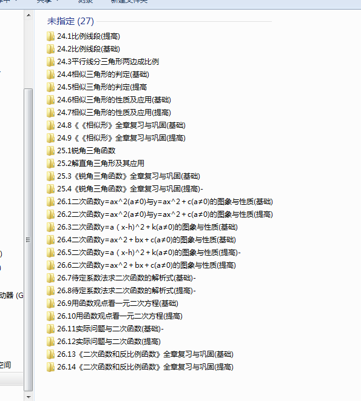Click the folder icon for 24.5相似三角形的判定(提高
The height and width of the screenshot is (401, 361).
point(50,87)
